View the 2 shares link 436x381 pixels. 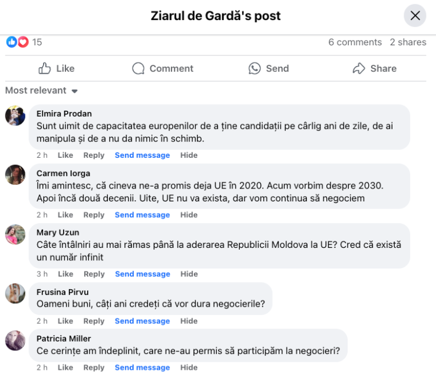(408, 42)
